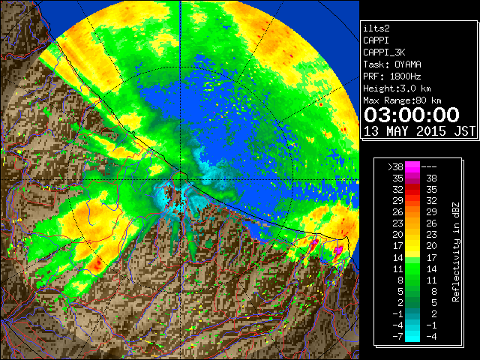Click the green 8 dBZ legend color

412,280
